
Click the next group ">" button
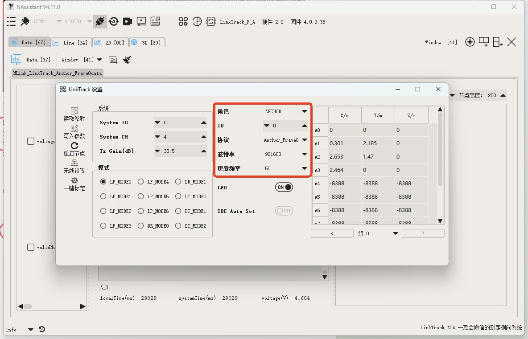[x=423, y=233]
